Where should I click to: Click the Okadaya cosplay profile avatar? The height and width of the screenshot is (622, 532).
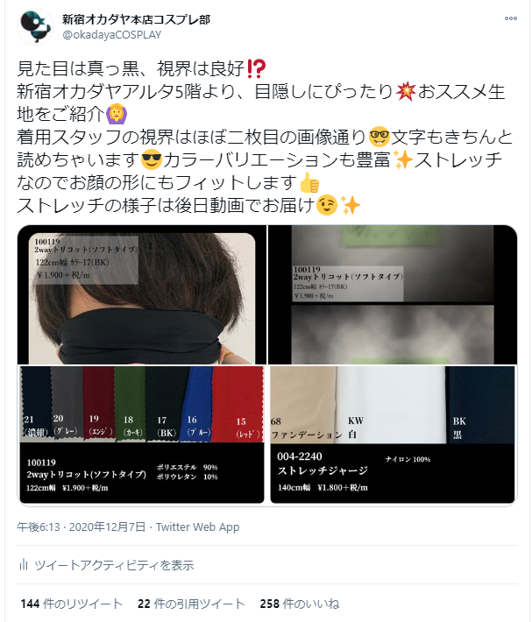[35, 26]
